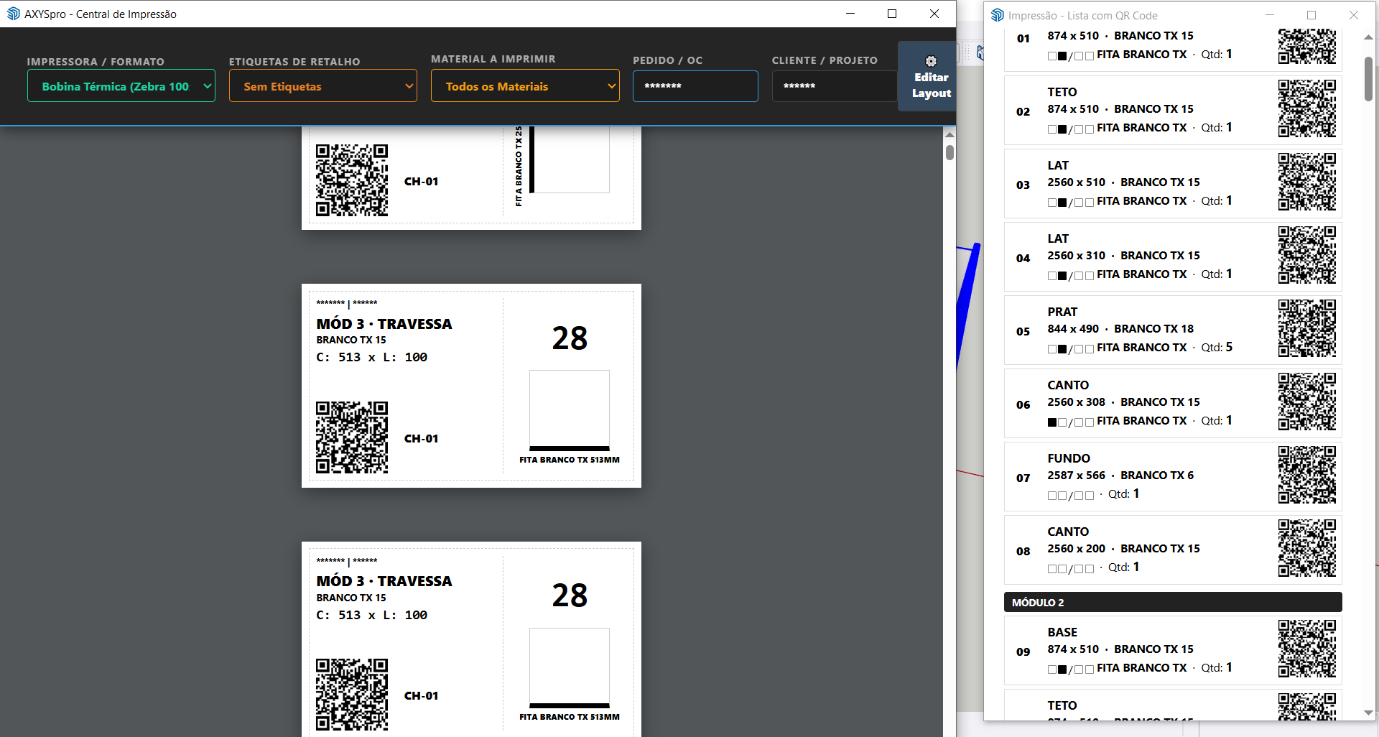
Task: Close the Lista com QR Code window
Action: point(1354,15)
